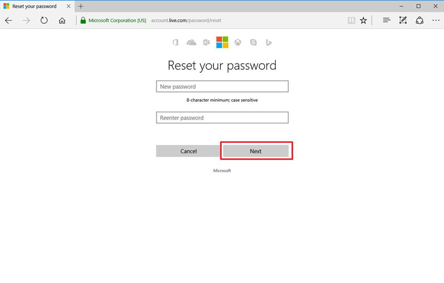Open a new tab with plus button
The height and width of the screenshot is (283, 444).
[80, 6]
